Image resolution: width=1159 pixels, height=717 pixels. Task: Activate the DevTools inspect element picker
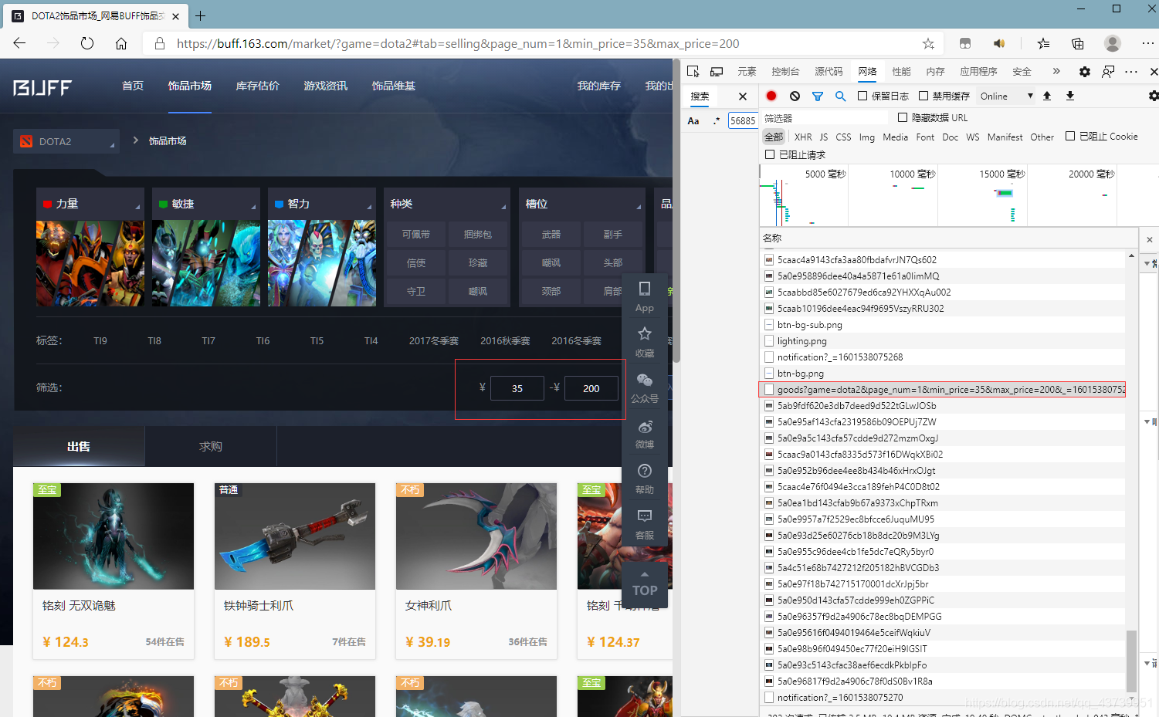(x=693, y=71)
